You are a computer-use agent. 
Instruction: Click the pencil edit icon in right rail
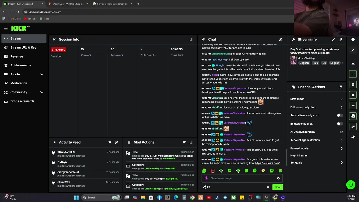pos(353,50)
